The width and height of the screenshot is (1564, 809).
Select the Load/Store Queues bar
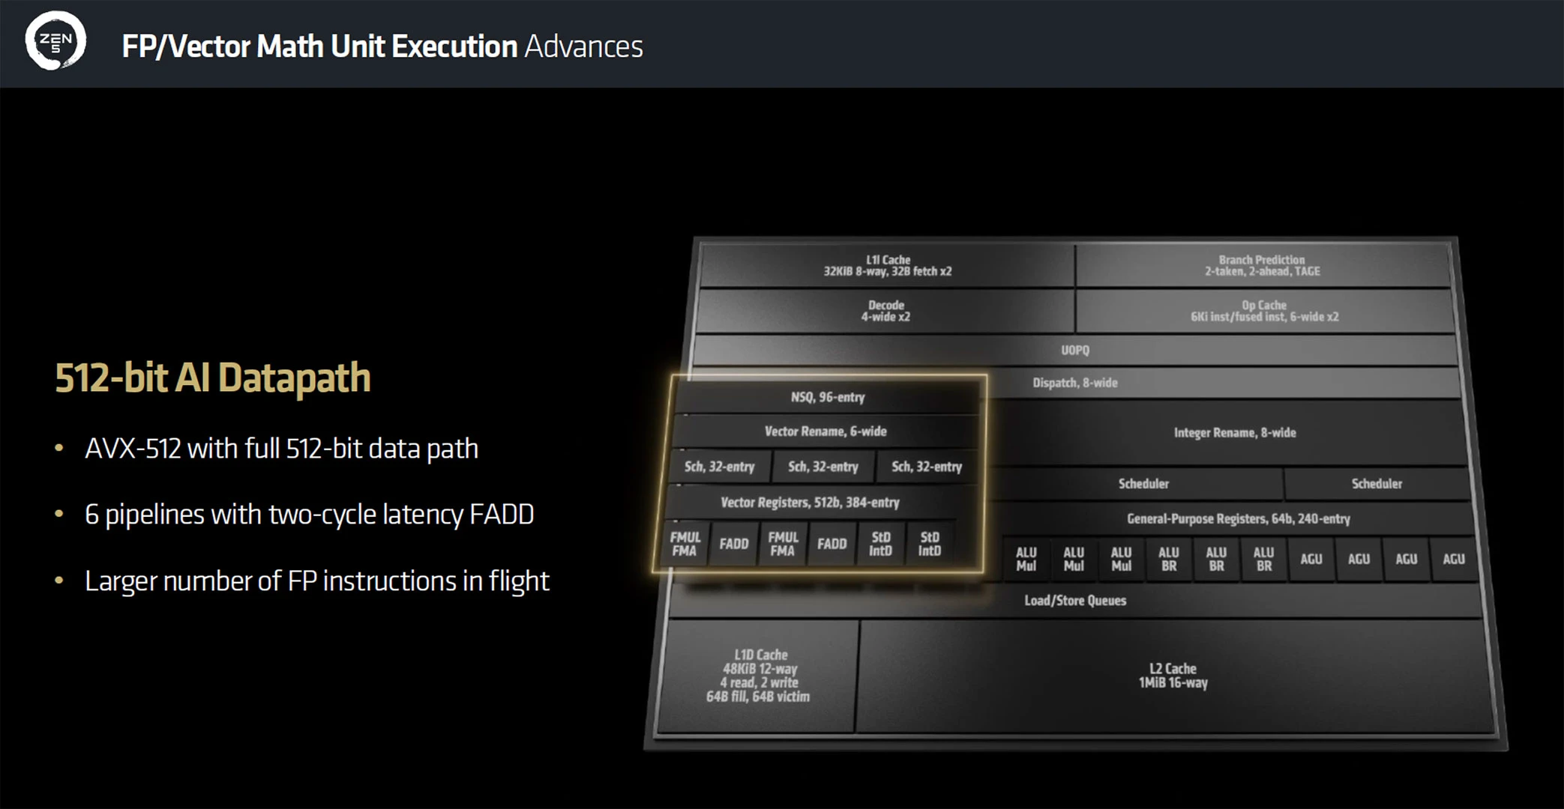1075,601
